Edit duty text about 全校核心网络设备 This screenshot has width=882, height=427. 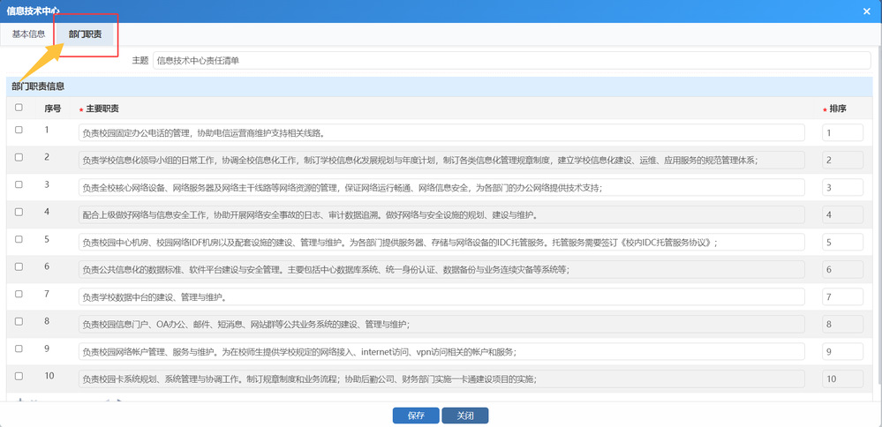441,187
